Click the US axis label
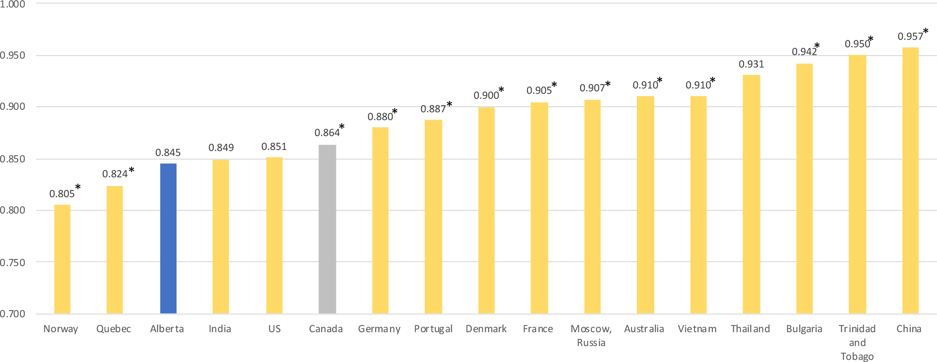937x362 pixels. point(274,329)
